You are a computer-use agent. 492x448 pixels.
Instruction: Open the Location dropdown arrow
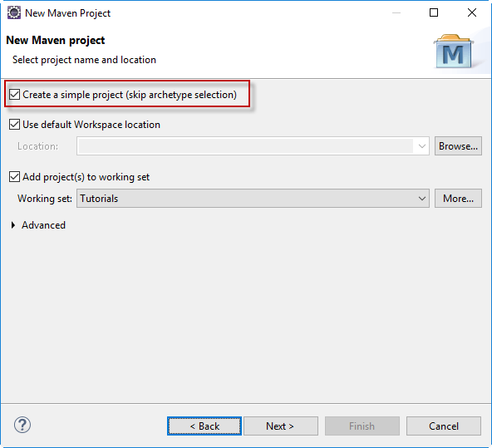coord(422,146)
